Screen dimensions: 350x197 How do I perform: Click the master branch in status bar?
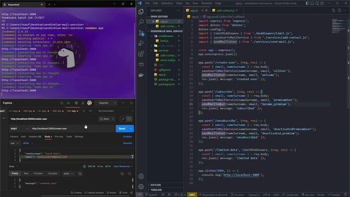click(x=151, y=195)
